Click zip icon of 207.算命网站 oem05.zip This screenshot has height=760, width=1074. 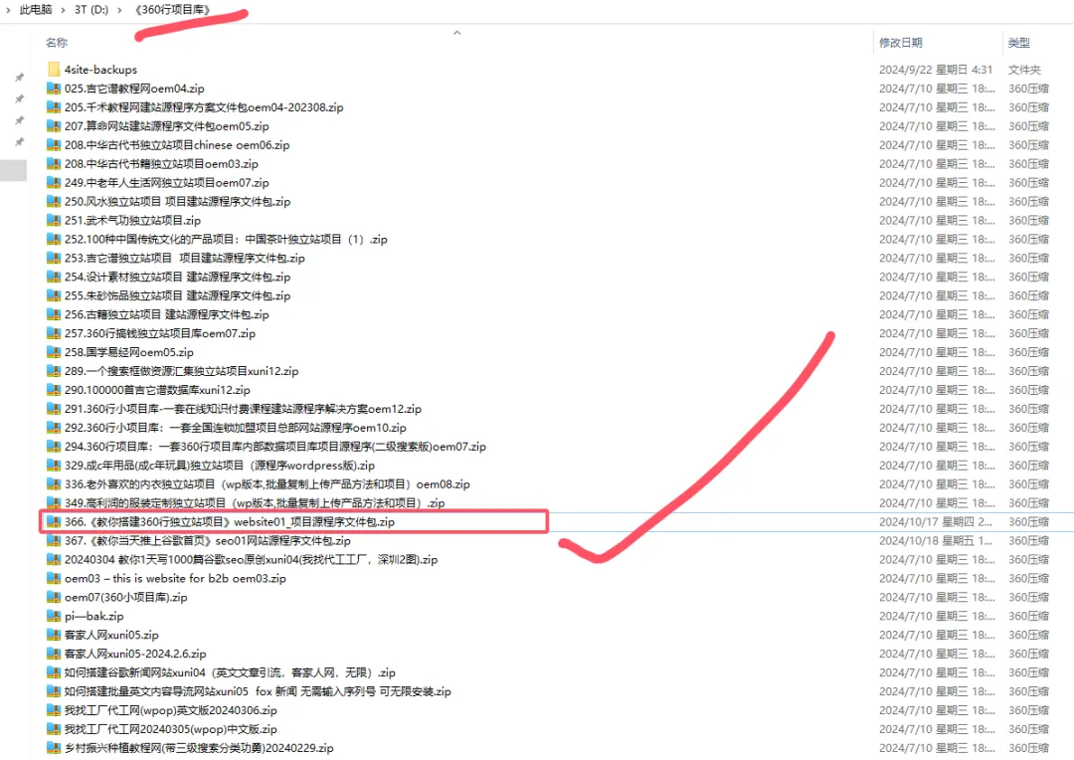[x=54, y=126]
